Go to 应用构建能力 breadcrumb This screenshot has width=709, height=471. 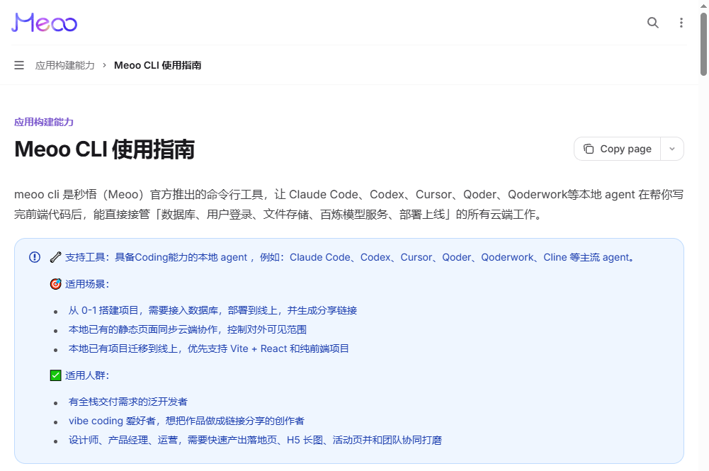tap(65, 65)
